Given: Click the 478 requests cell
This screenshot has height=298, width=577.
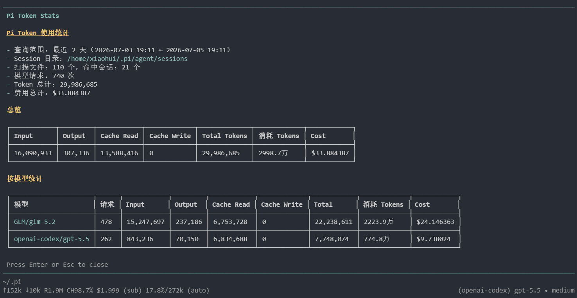Looking at the screenshot, I should pyautogui.click(x=106, y=222).
